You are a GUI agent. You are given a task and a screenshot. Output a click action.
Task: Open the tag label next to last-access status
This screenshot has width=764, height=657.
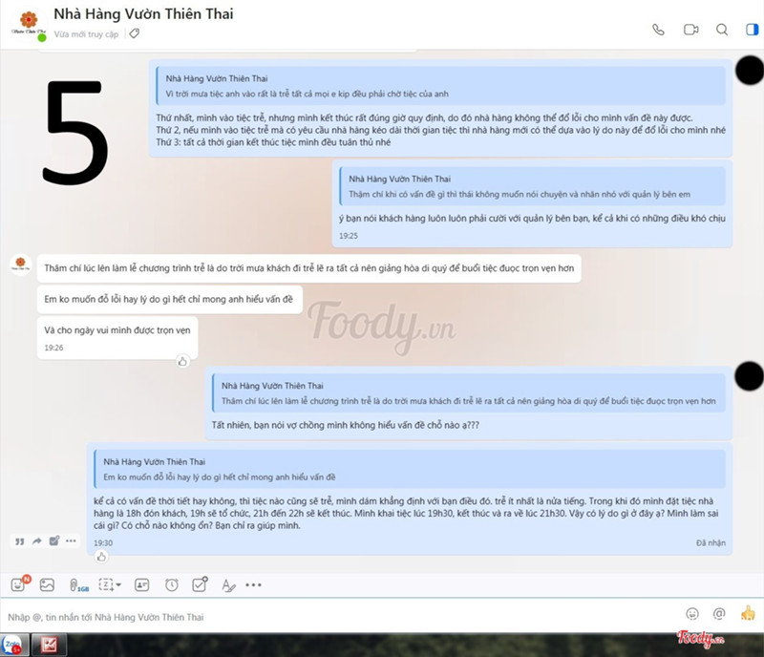point(134,33)
